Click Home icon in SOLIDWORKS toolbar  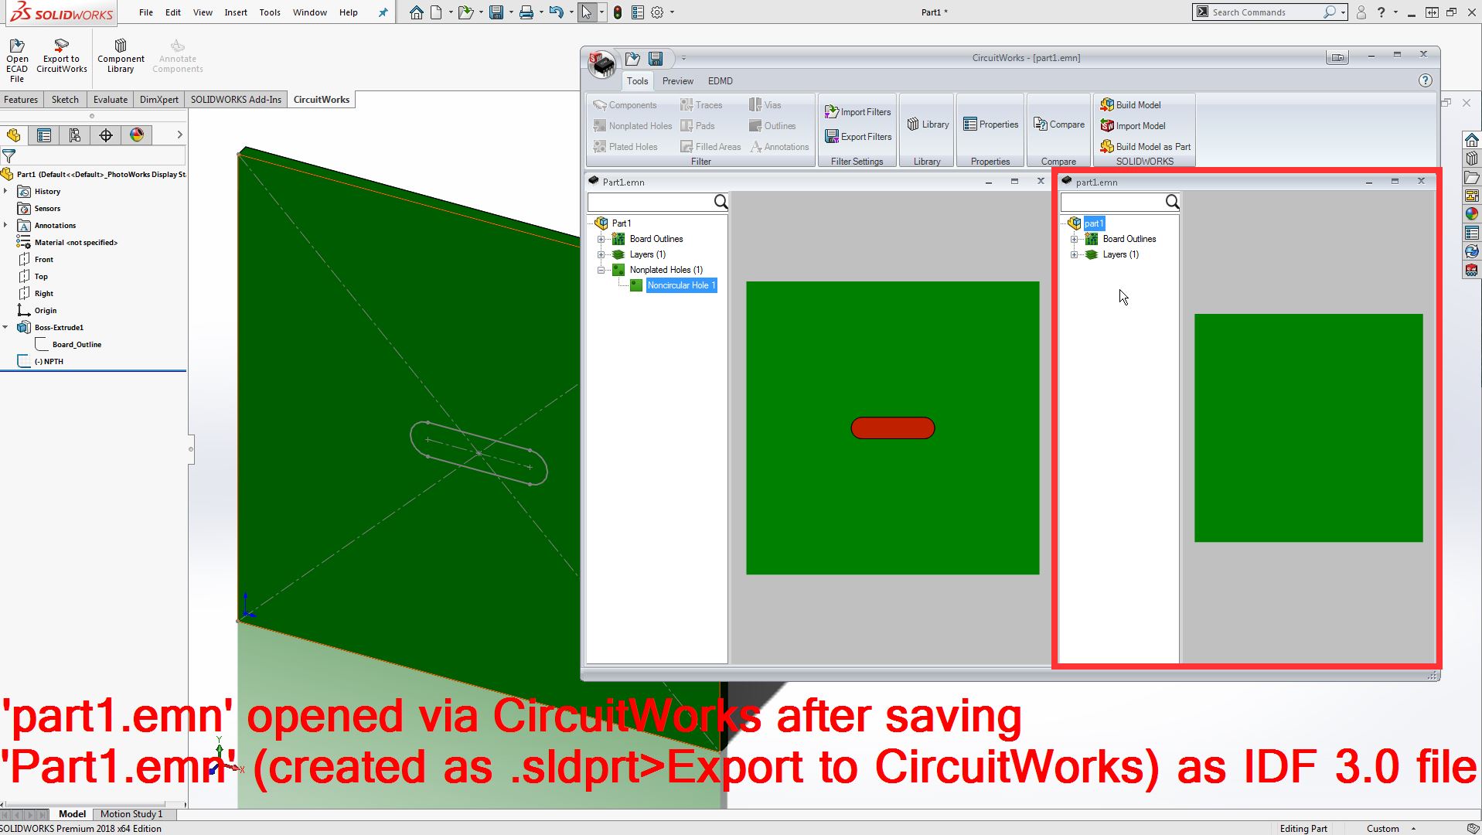[417, 12]
